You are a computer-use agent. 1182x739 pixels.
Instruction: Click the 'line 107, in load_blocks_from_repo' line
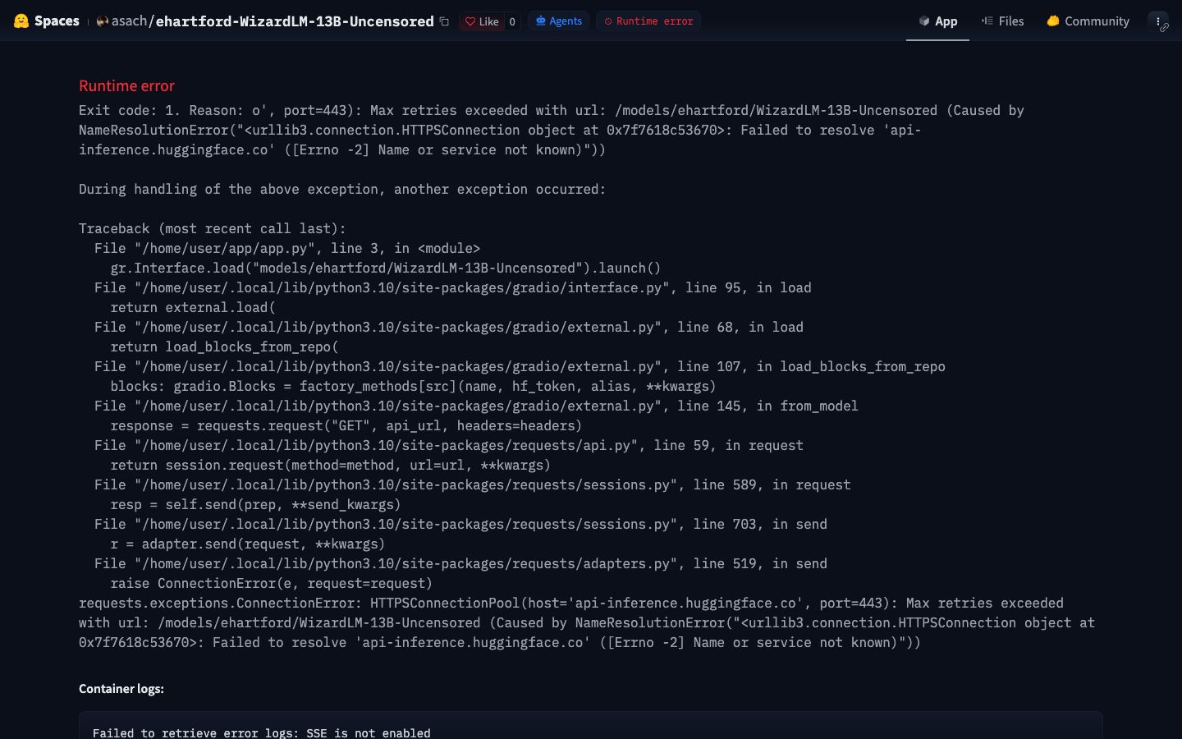click(x=520, y=366)
